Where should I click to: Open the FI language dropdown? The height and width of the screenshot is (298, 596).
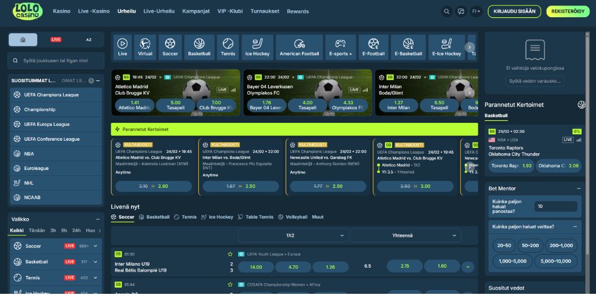click(476, 11)
